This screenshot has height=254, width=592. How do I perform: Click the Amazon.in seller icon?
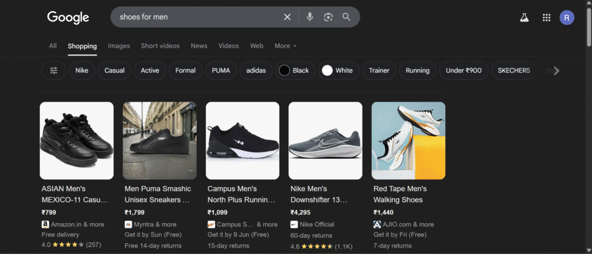[x=45, y=225]
